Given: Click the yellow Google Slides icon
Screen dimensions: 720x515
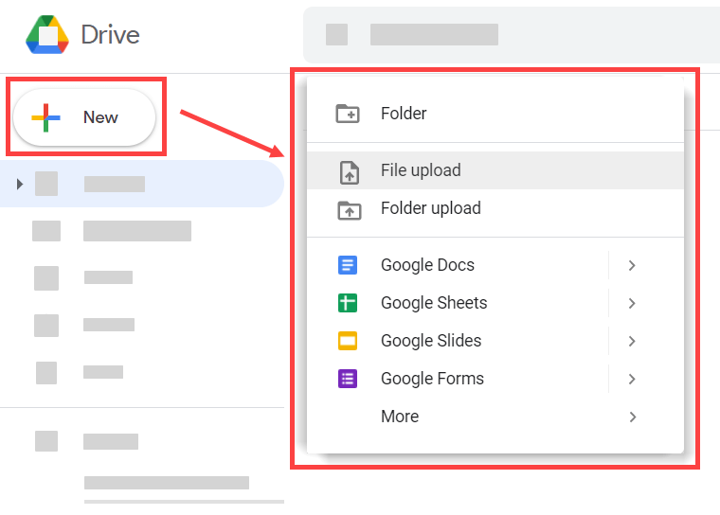Looking at the screenshot, I should 348,341.
